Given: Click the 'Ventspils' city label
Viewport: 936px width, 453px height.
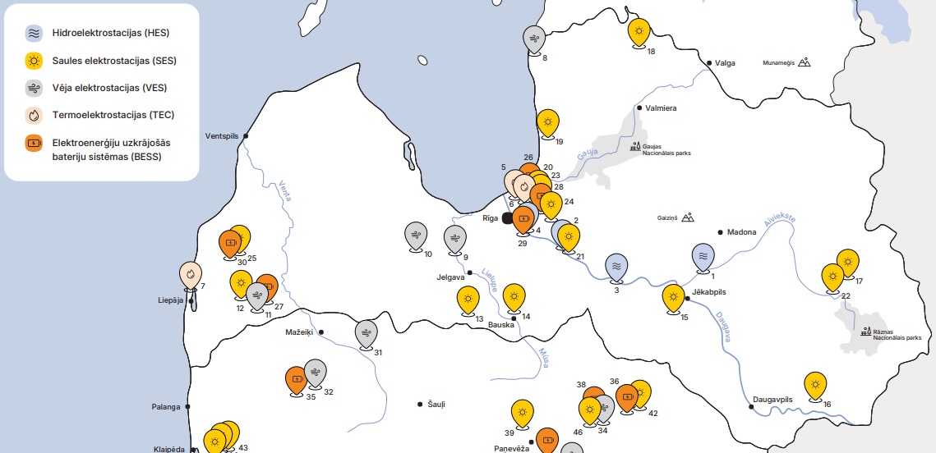Looking at the screenshot, I should point(221,136).
